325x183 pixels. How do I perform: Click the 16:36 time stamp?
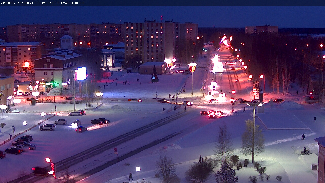pyautogui.click(x=65, y=3)
